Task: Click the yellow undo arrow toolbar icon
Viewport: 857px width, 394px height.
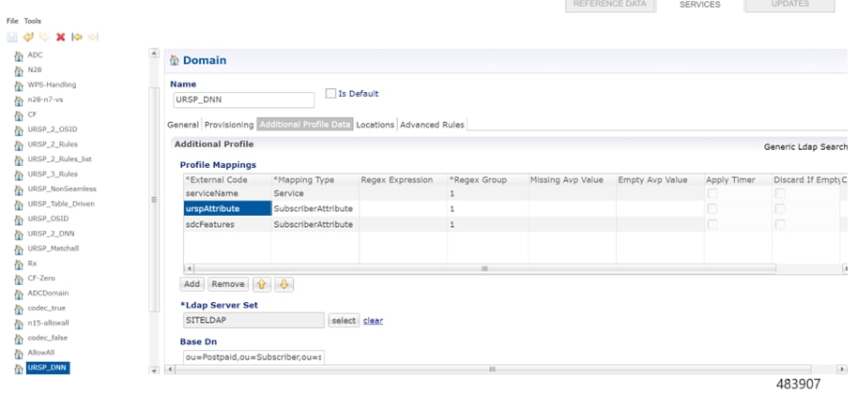Action: tap(28, 38)
